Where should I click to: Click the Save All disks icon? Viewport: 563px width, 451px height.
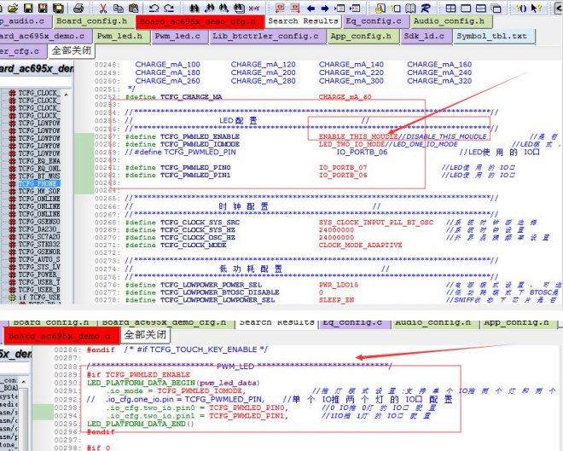coord(59,8)
